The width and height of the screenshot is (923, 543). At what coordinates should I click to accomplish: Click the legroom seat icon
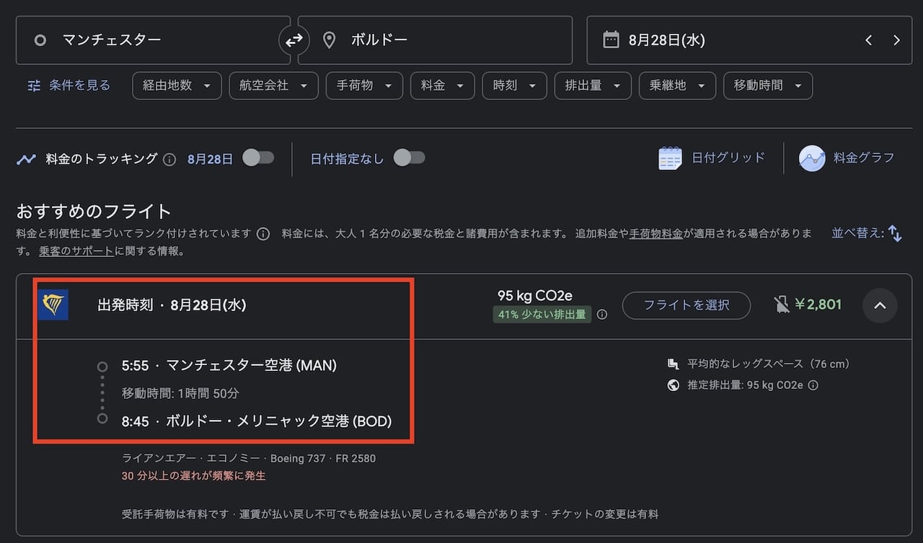[674, 364]
